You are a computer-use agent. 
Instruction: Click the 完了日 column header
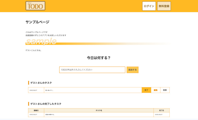(161, 110)
